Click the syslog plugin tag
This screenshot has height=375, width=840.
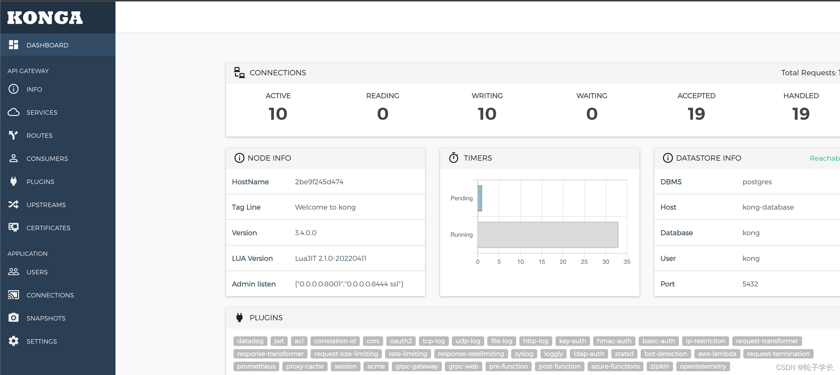click(524, 354)
